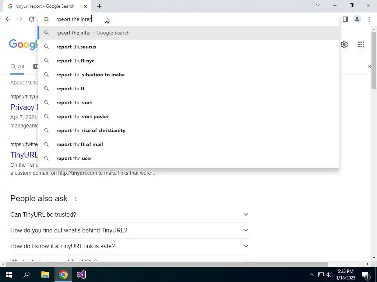
Task: Go back using the browser back arrow
Action: click(8, 19)
